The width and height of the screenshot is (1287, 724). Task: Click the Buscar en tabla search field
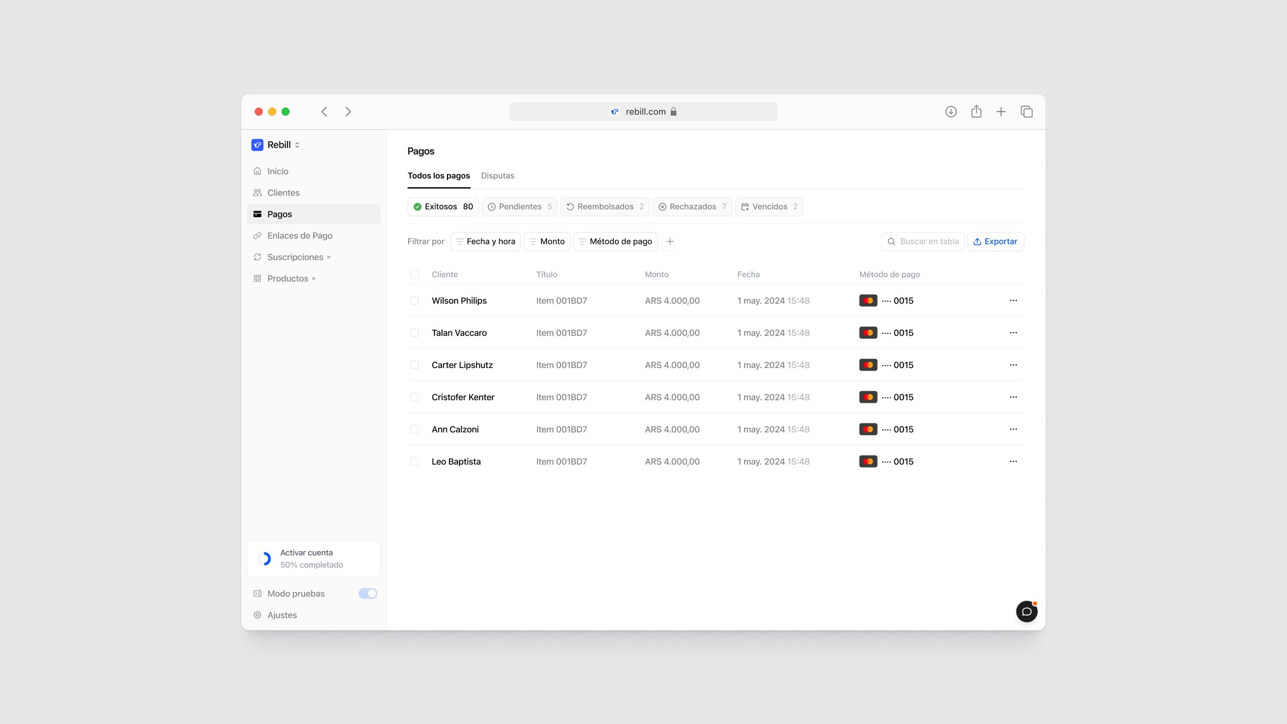coord(928,241)
